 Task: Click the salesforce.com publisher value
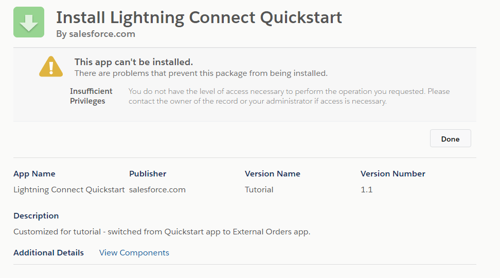point(157,189)
